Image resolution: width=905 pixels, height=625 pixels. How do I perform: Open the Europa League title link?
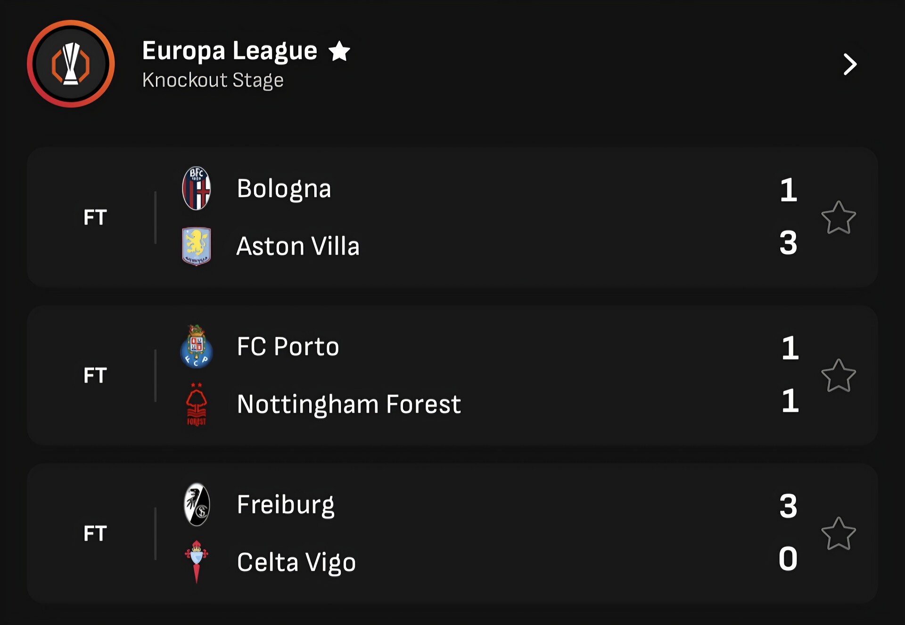[x=230, y=51]
